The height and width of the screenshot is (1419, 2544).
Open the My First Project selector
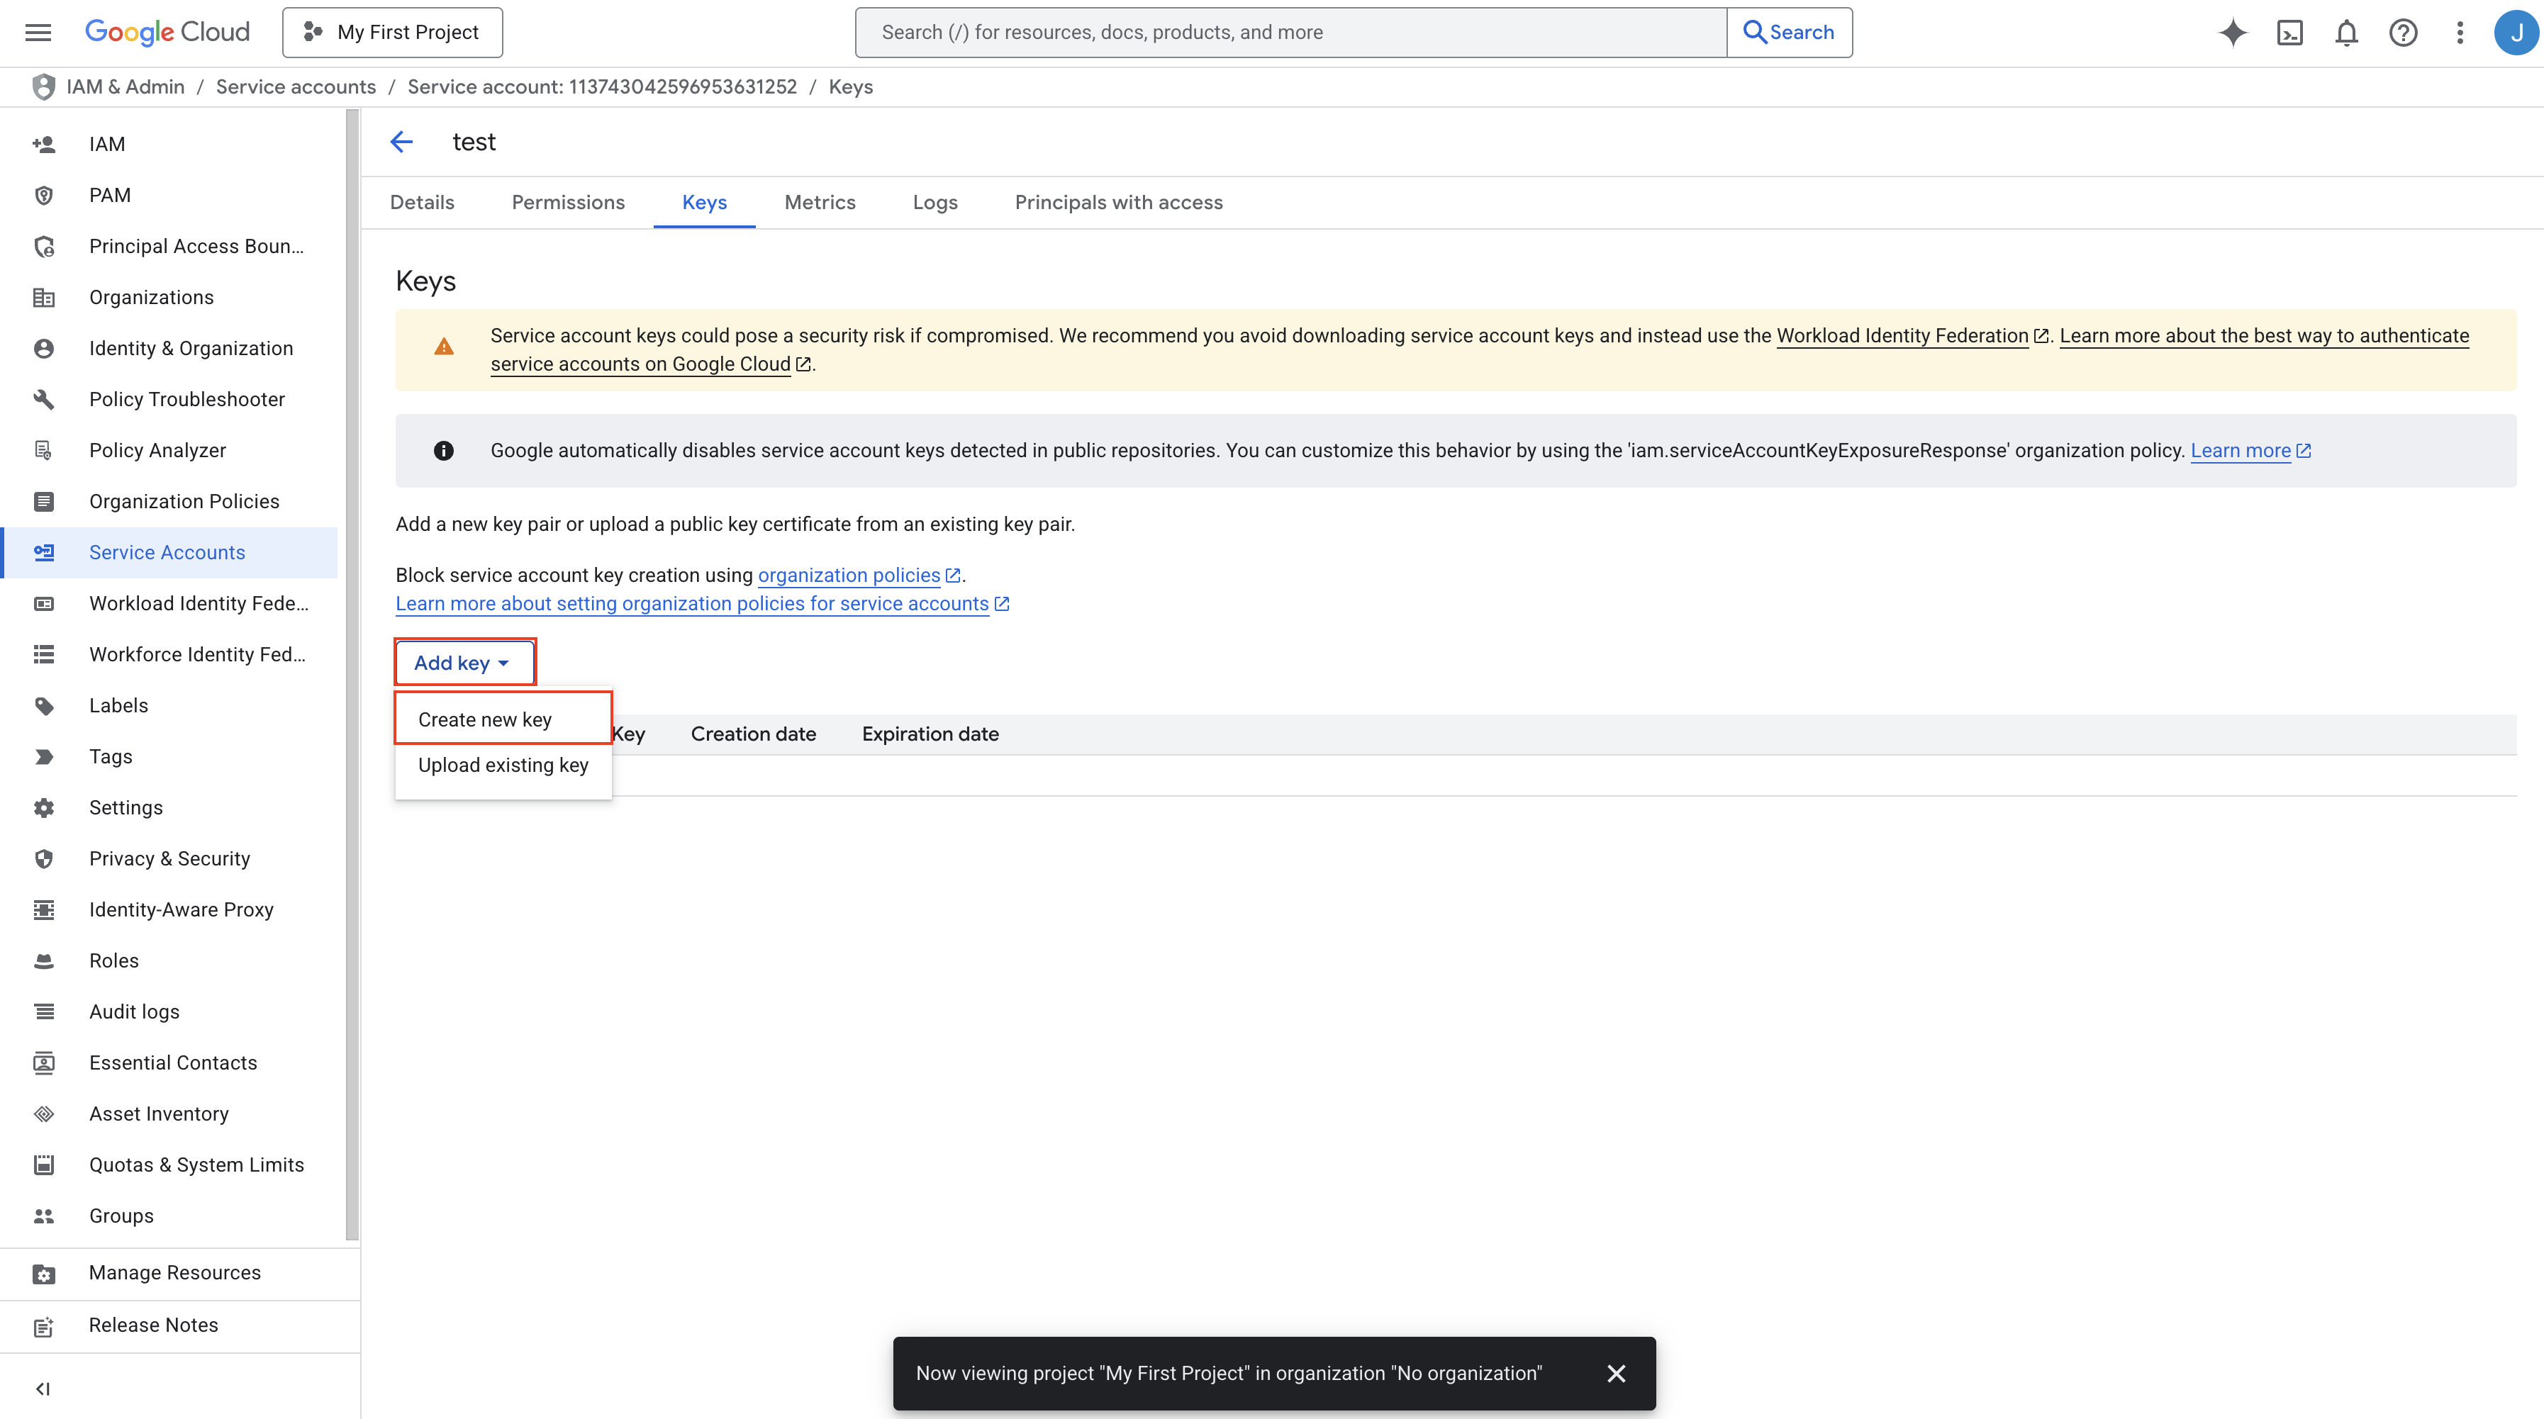392,33
